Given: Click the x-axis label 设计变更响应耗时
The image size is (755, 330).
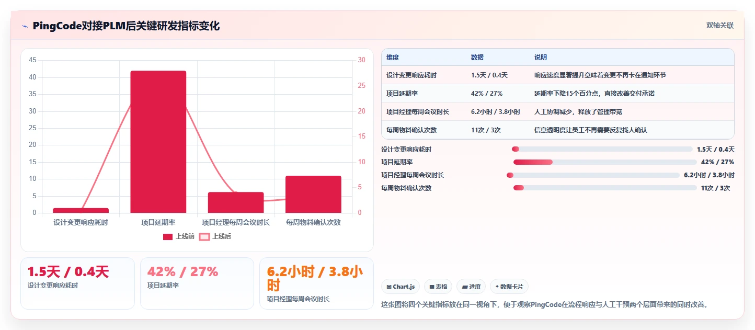Looking at the screenshot, I should tap(81, 222).
